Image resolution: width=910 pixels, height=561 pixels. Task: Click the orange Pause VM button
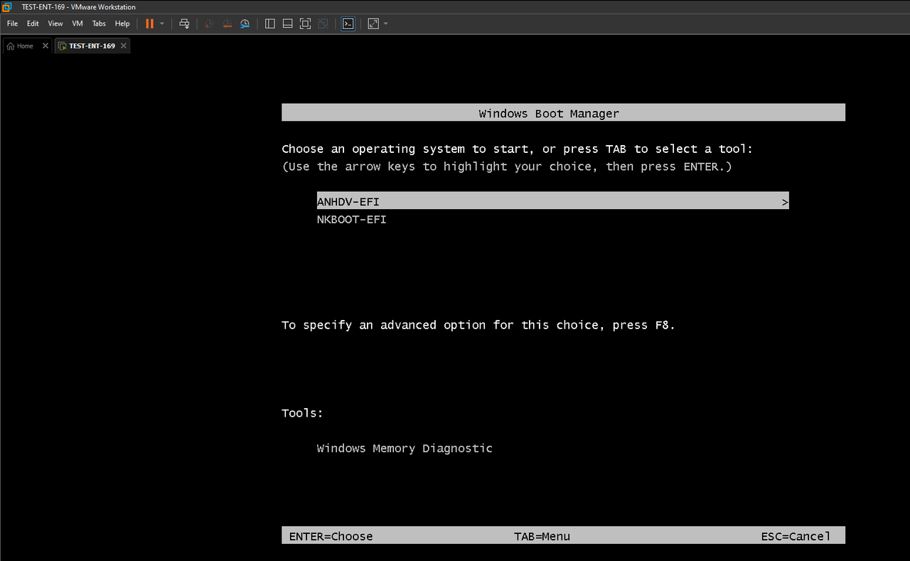pos(149,23)
